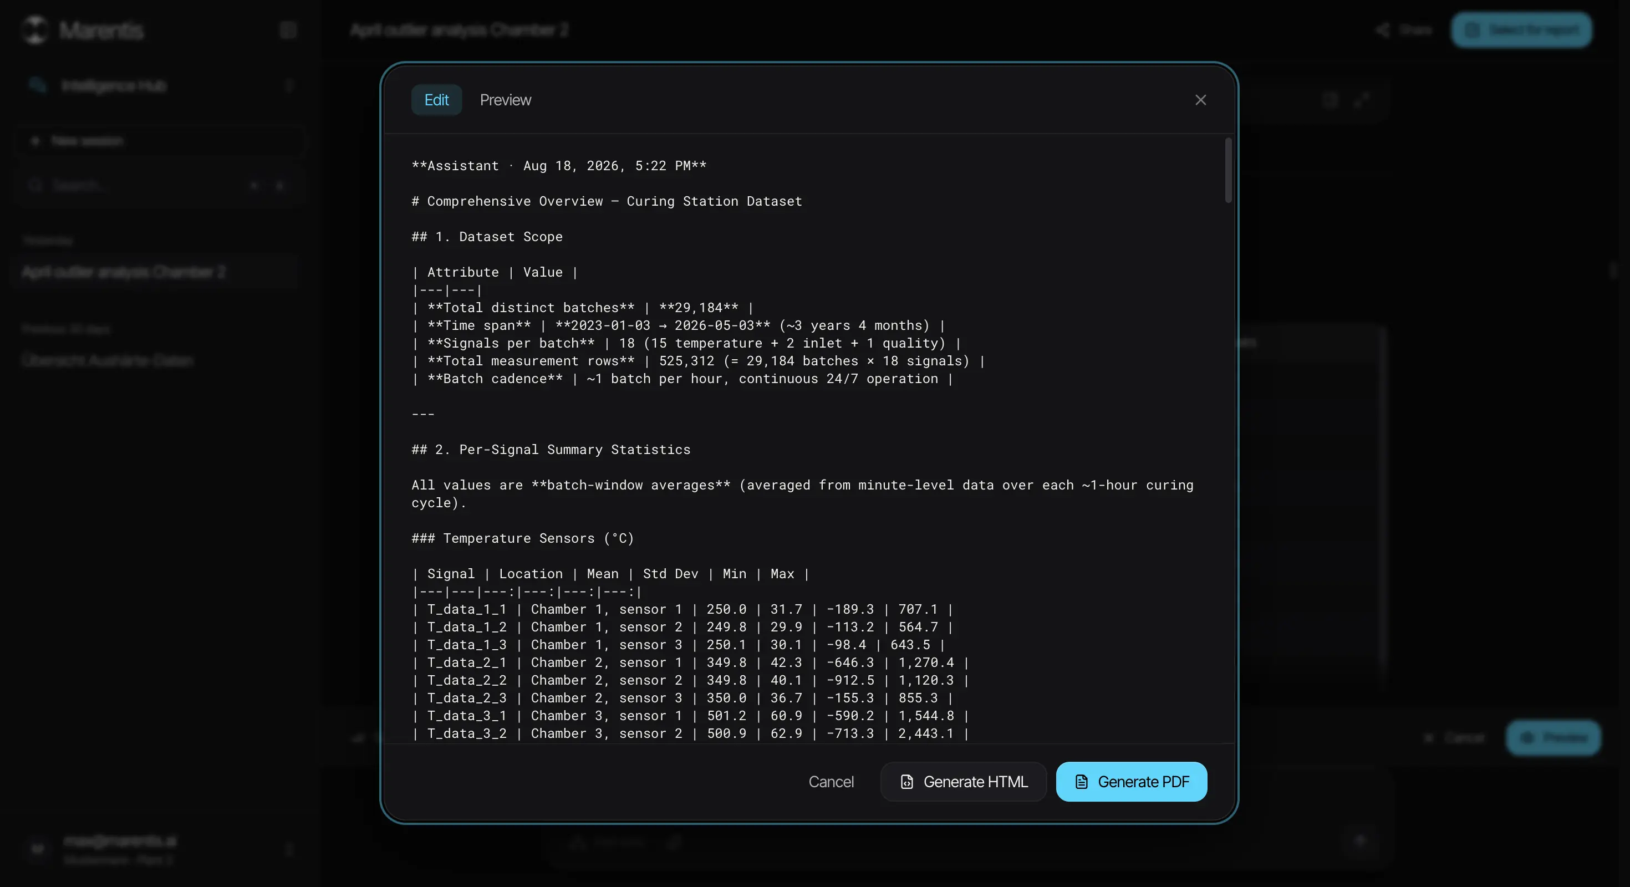Screen dimensions: 1630x887
Task: Click the 'Signal | Location | Mean' header row
Action: [610, 573]
